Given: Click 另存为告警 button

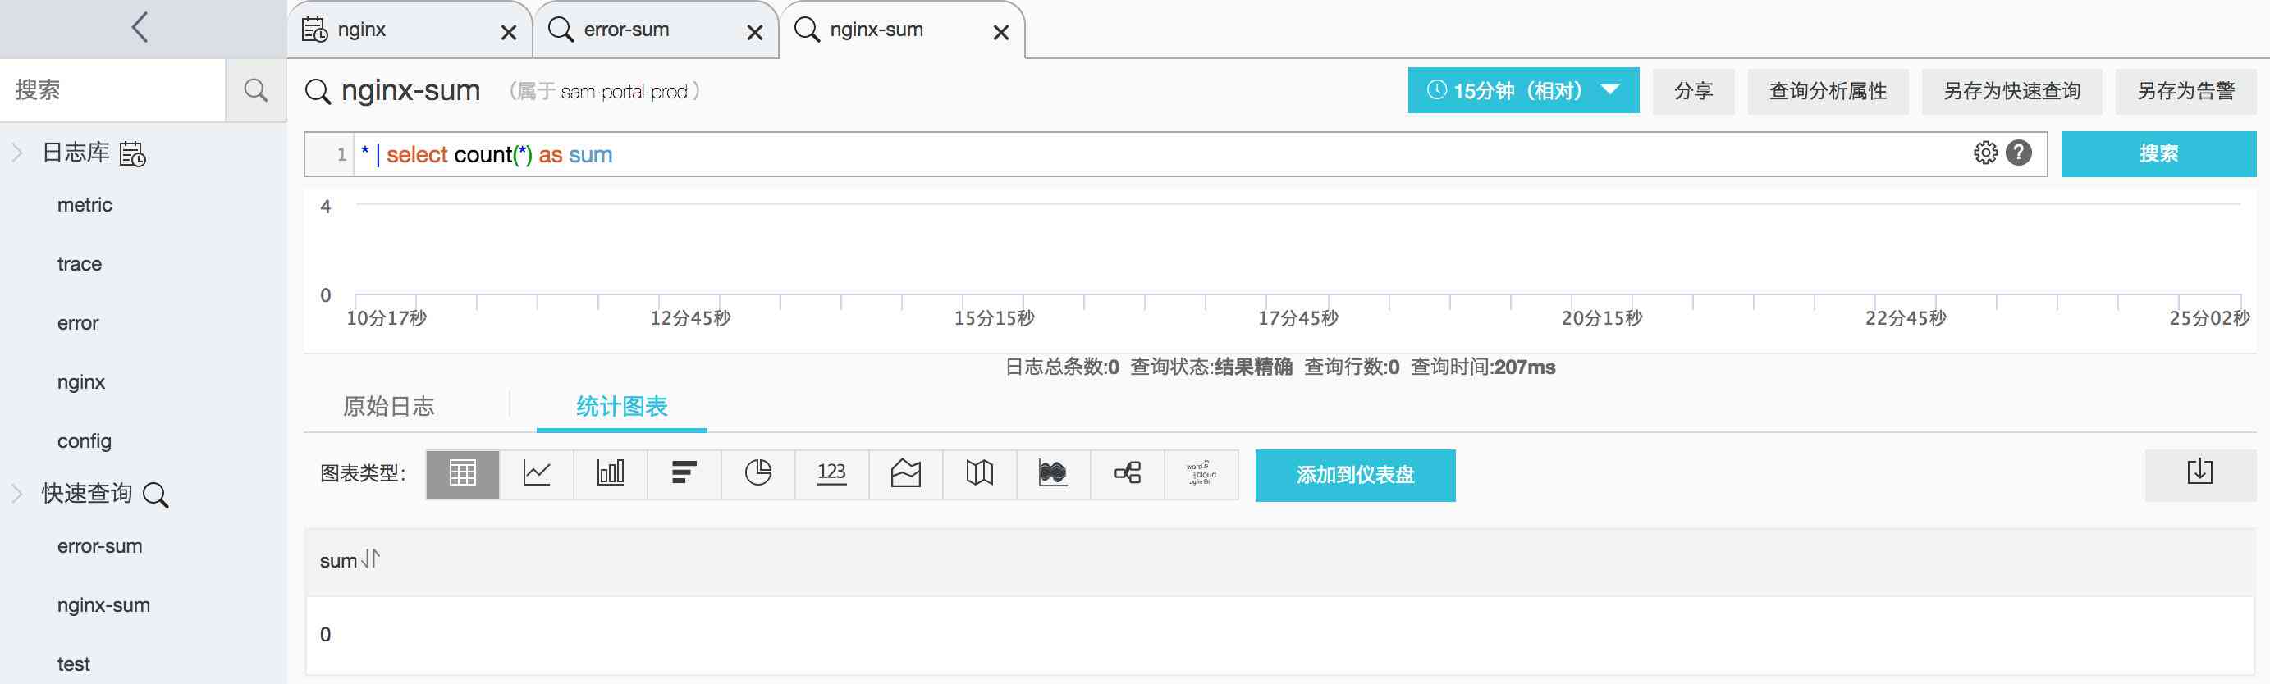Looking at the screenshot, I should tap(2185, 91).
